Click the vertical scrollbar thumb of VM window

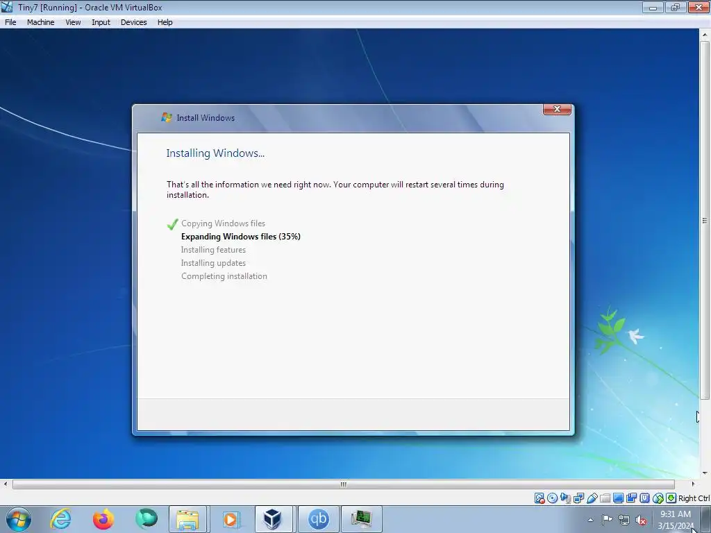click(705, 220)
